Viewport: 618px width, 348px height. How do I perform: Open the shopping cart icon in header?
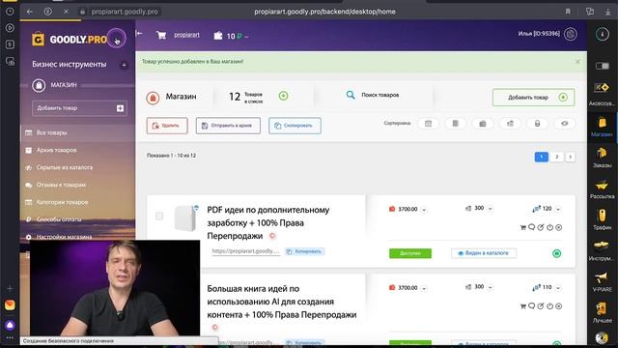[161, 35]
